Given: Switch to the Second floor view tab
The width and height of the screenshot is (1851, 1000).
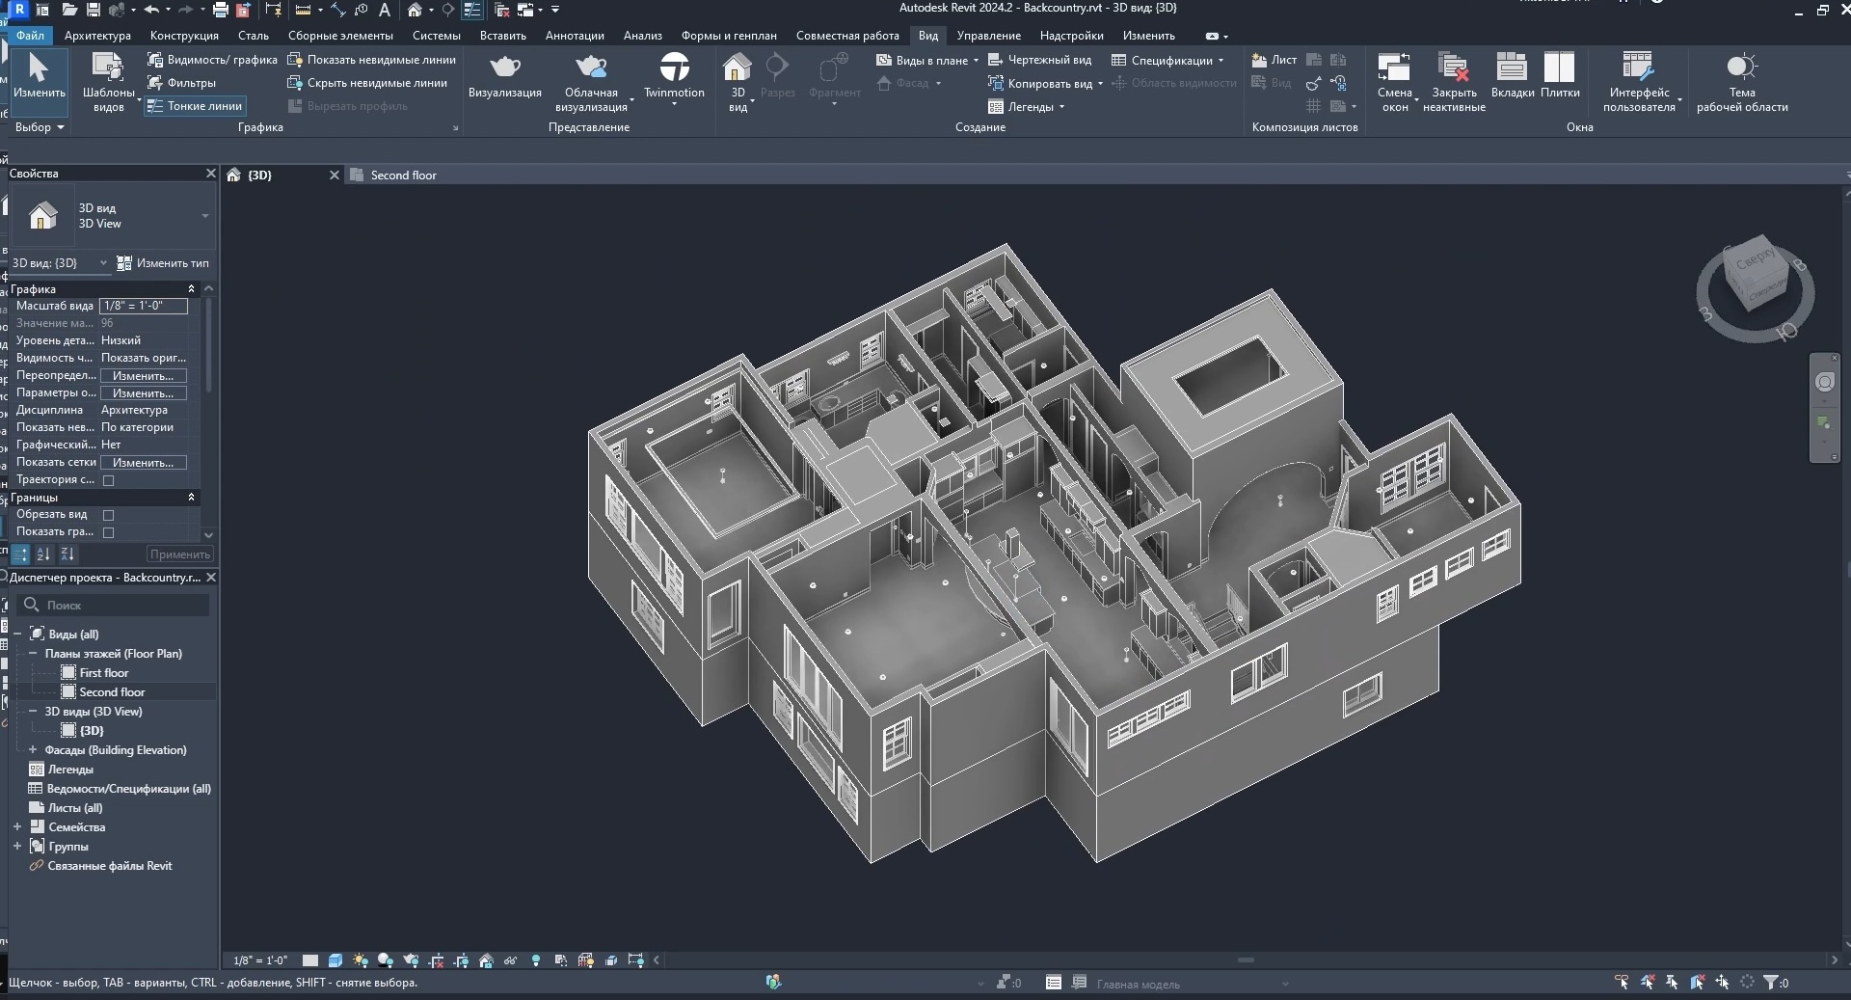Looking at the screenshot, I should (x=403, y=176).
